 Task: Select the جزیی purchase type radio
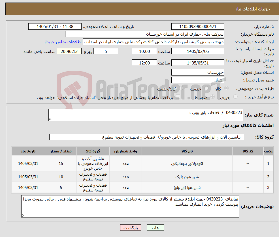pos(235,97)
